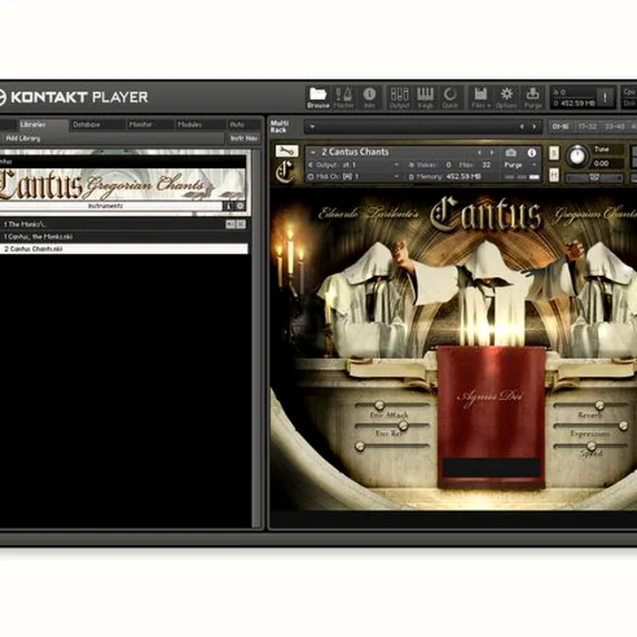Open the library settings gear beside Instruments

[240, 206]
